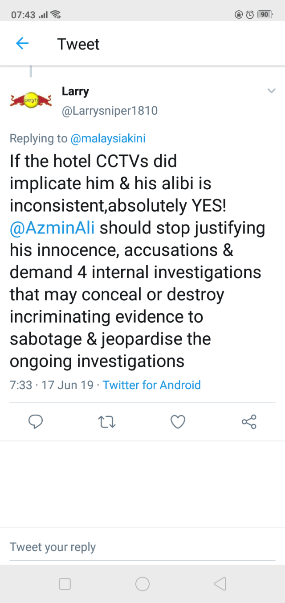Share the tweet via share icon

tap(249, 422)
